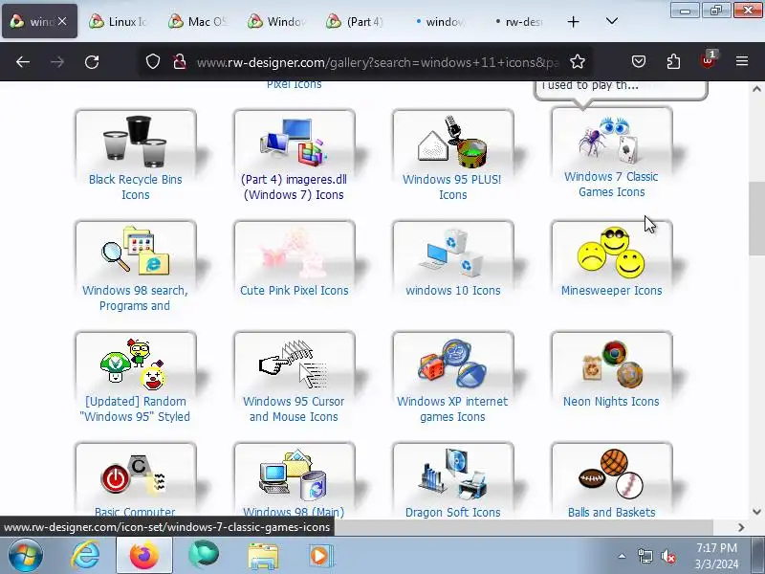Open Neon Nights icon set thumbnail
This screenshot has height=574, width=765.
pos(612,363)
